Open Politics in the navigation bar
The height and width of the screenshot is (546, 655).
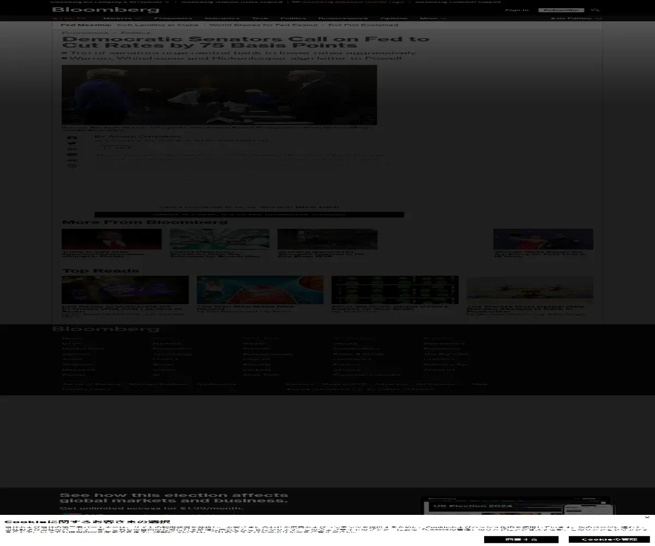[x=293, y=19]
